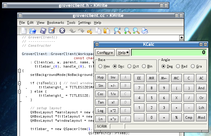The height and width of the screenshot is (136, 211).
Task: Click the And logic button
Action: tap(201, 88)
